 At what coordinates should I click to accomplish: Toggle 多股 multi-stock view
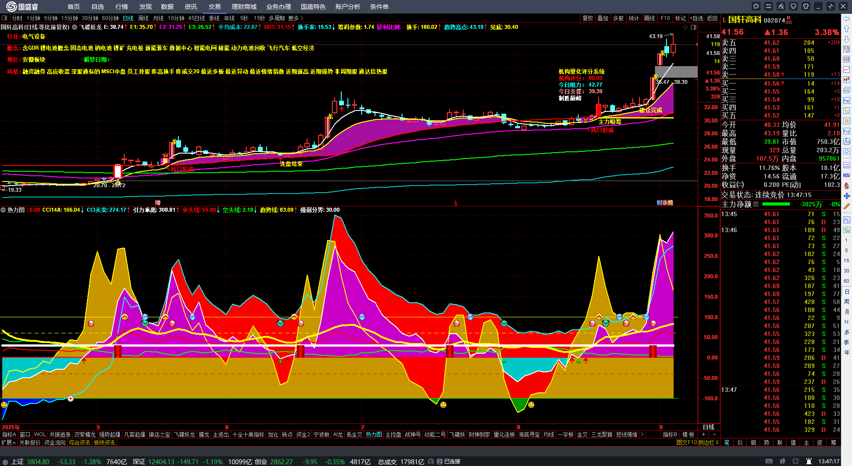[618, 18]
